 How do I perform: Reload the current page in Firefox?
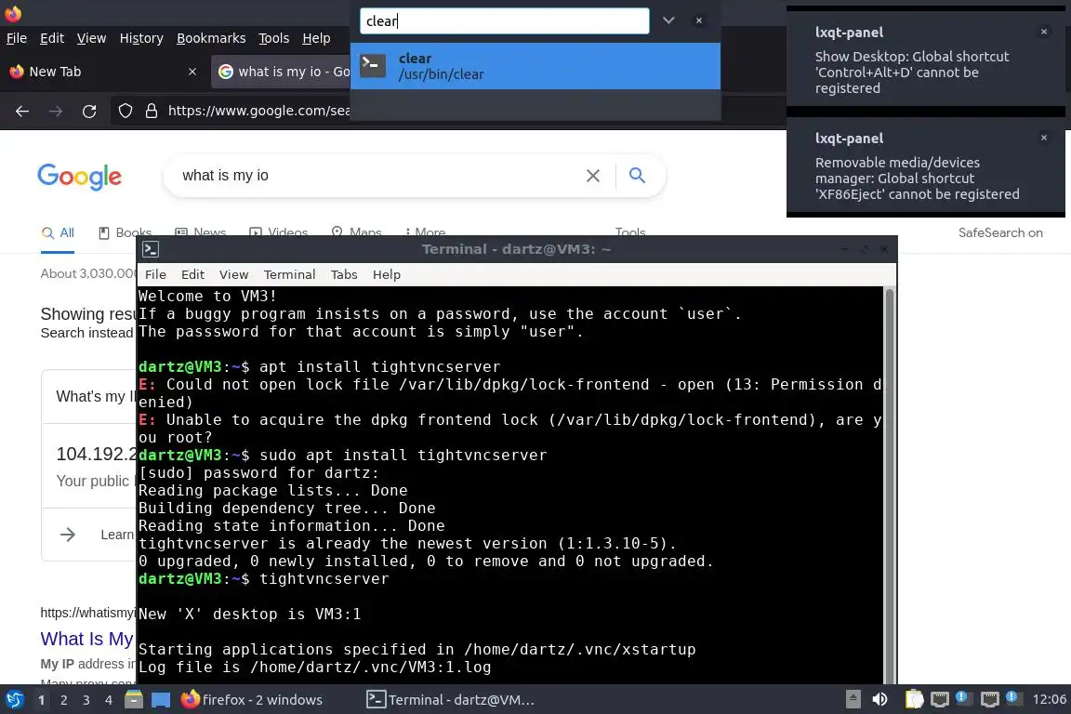pyautogui.click(x=89, y=111)
